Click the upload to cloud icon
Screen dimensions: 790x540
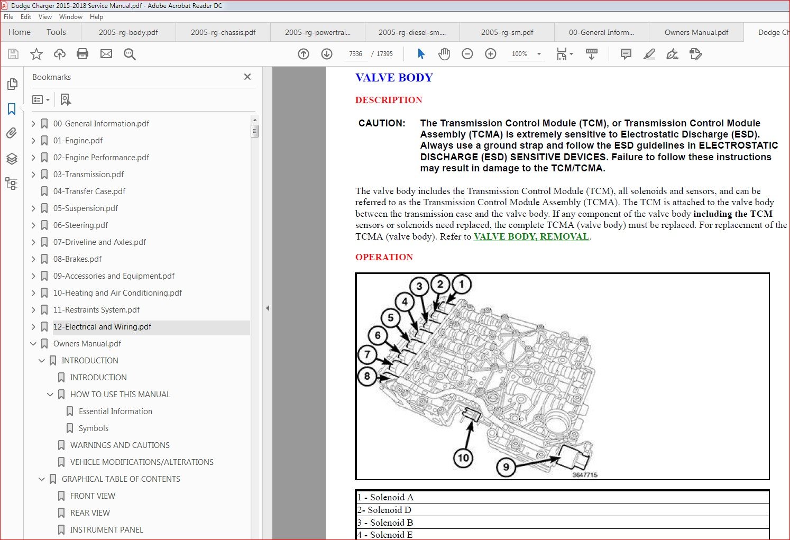[60, 54]
